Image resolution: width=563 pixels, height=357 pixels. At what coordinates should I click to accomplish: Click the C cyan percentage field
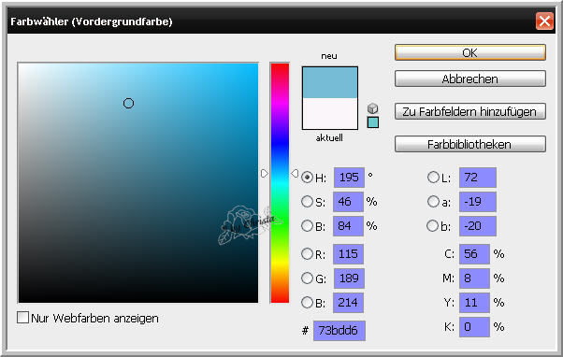coord(474,254)
